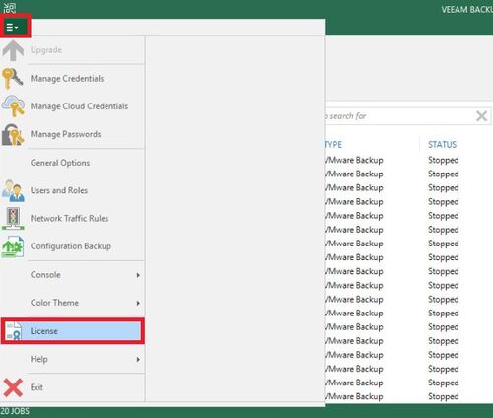493x418 pixels.
Task: Click the red X Exit icon
Action: 13,387
